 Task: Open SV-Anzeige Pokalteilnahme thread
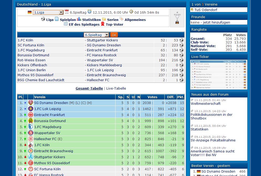pyautogui.click(x=213, y=140)
